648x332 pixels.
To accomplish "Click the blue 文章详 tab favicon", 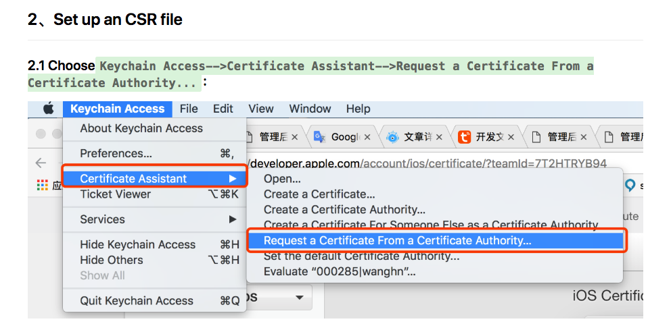I will point(392,137).
